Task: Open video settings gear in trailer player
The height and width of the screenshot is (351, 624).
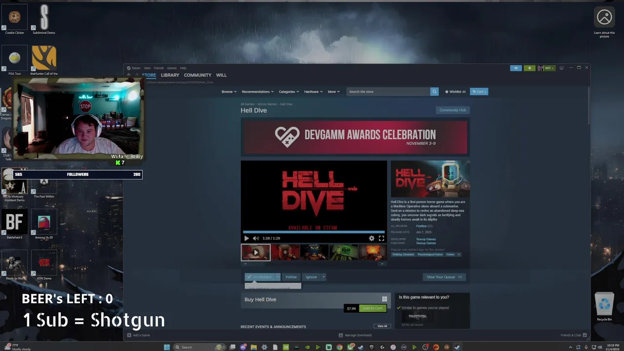Action: click(x=371, y=238)
